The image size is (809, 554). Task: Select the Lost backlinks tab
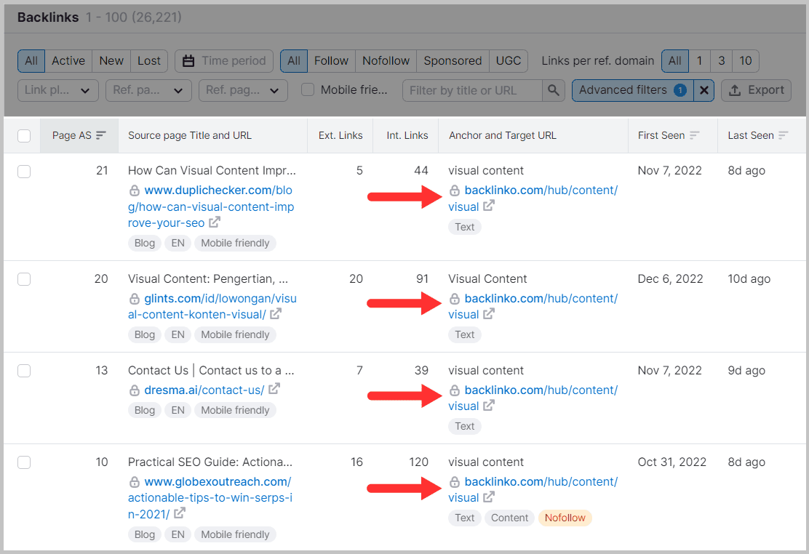[149, 61]
